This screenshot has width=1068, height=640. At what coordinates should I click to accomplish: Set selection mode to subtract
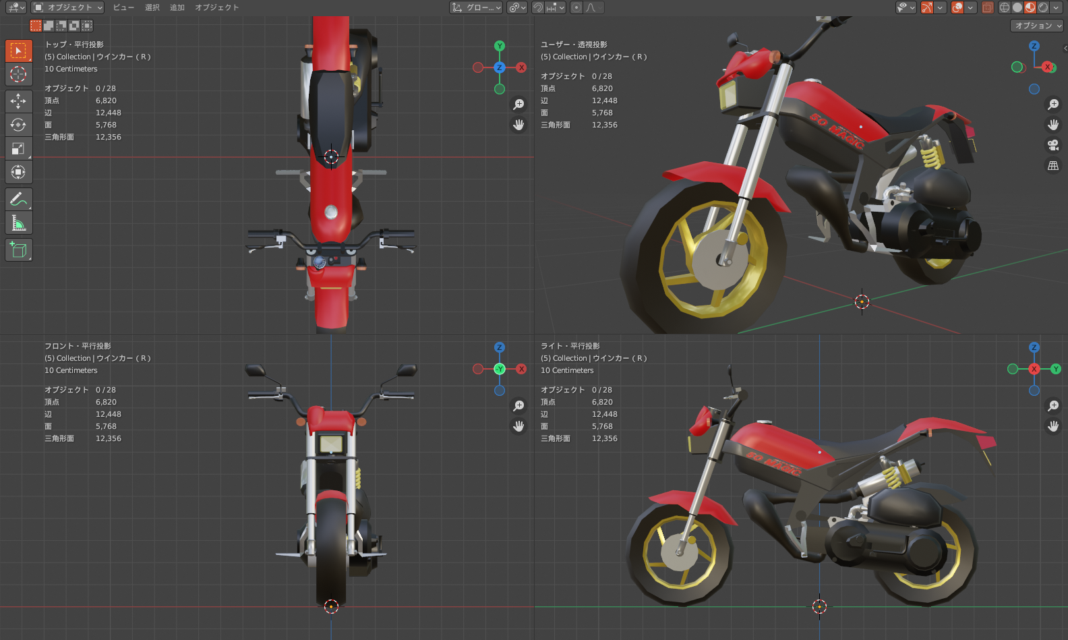coord(61,26)
